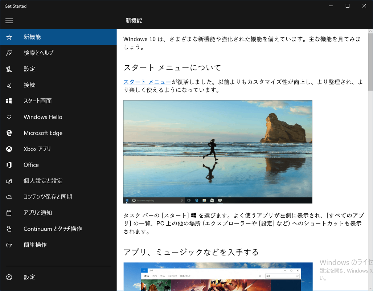Screen dimensions: 373x291
Task: Click the スタート メニューについて heading
Action: point(172,68)
